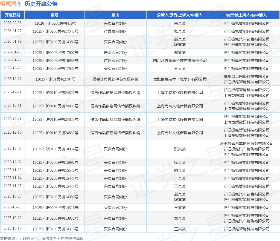Image resolution: width=280 pixels, height=241 pixels.
Task: Click the date 2025-12-02
Action: coord(13,162)
